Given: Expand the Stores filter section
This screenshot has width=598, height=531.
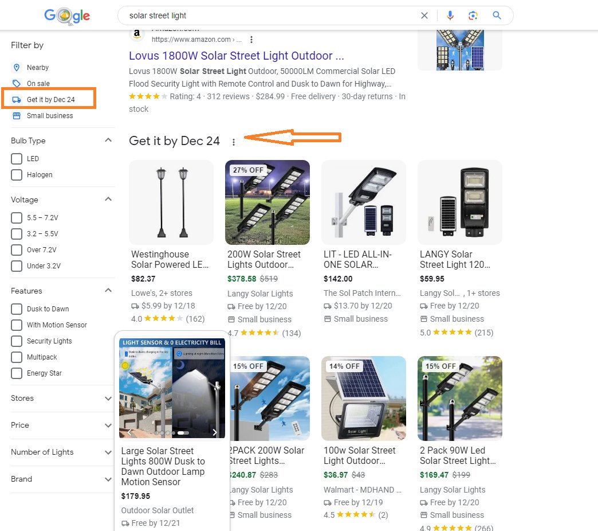Looking at the screenshot, I should pyautogui.click(x=108, y=398).
